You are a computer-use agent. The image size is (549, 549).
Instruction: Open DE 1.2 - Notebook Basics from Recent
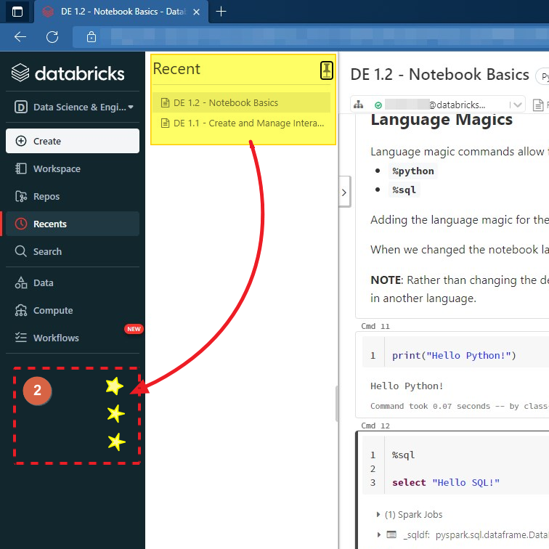[226, 102]
